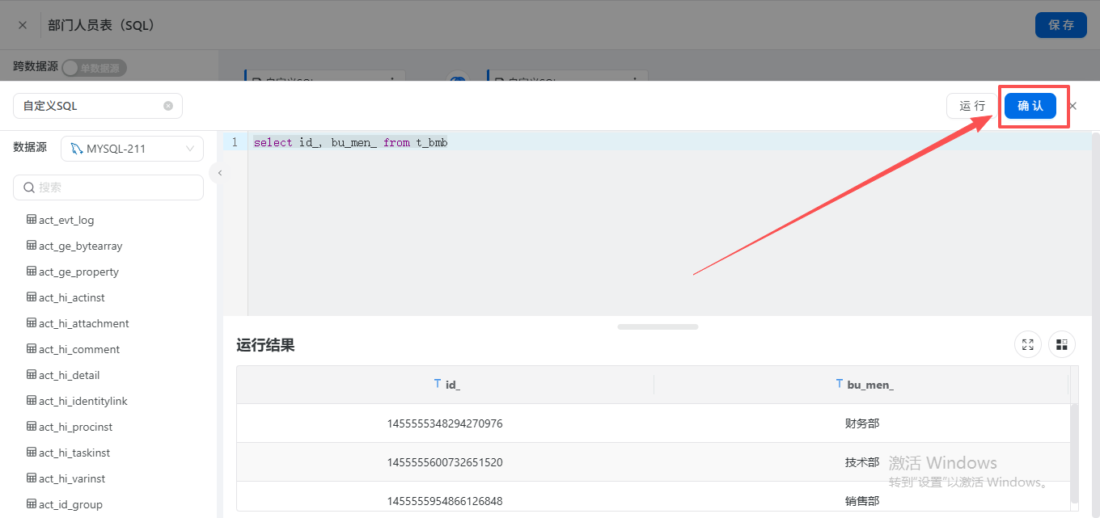Select table act_hi_identitylink
Screen dimensions: 1100x518
point(83,401)
